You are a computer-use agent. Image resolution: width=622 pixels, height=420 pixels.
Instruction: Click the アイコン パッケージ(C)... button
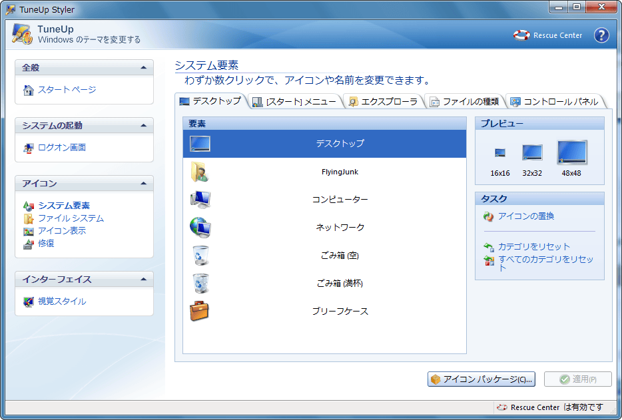(x=481, y=379)
